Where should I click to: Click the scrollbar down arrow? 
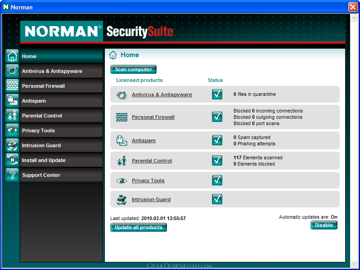point(354,264)
